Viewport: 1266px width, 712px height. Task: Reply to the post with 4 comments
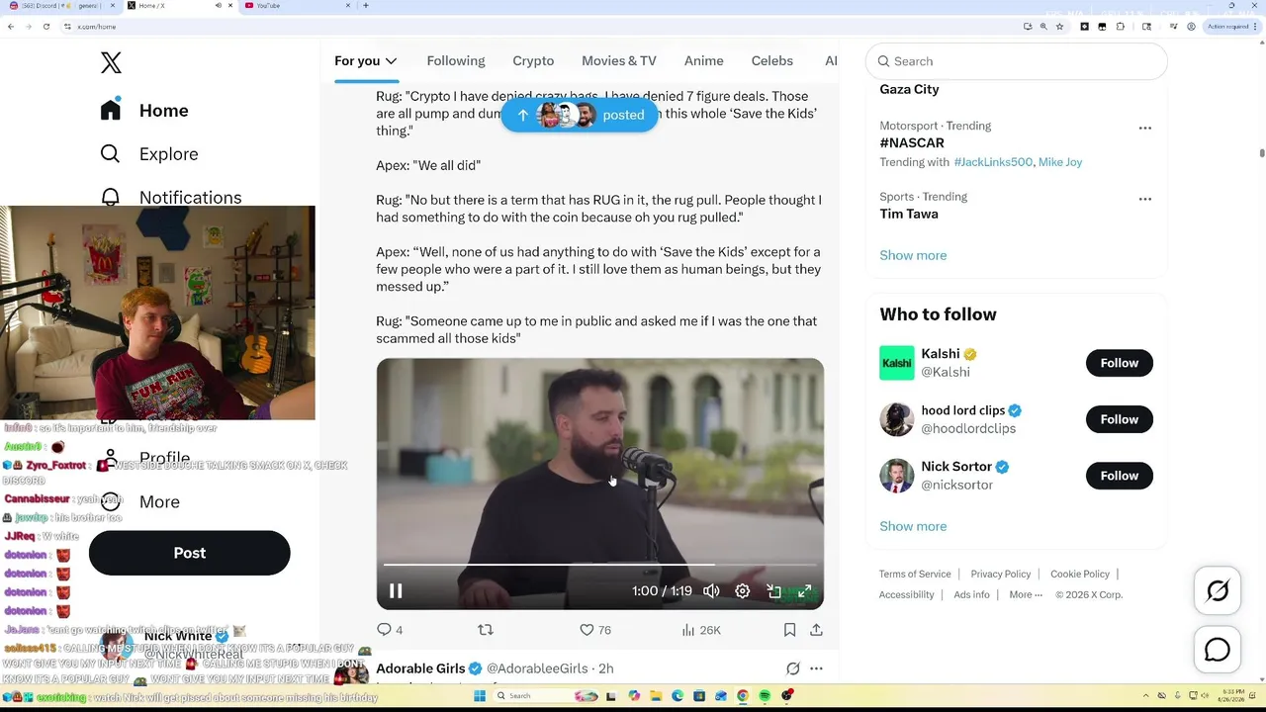coord(390,630)
